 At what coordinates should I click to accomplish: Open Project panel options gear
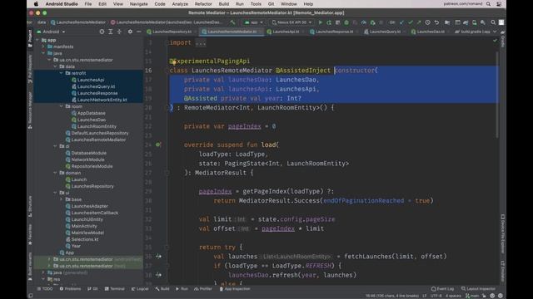[x=130, y=32]
